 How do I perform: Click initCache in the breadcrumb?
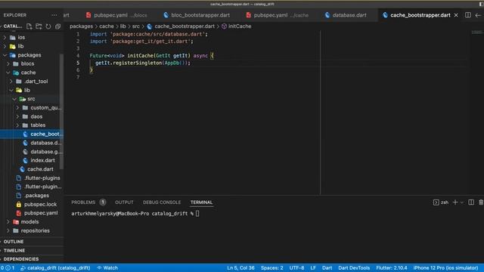tap(237, 26)
